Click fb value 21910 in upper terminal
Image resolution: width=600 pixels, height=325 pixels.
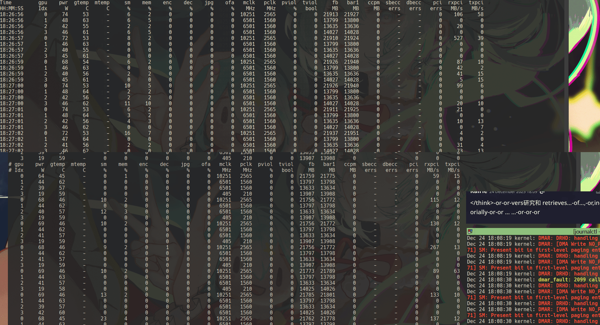(x=331, y=38)
